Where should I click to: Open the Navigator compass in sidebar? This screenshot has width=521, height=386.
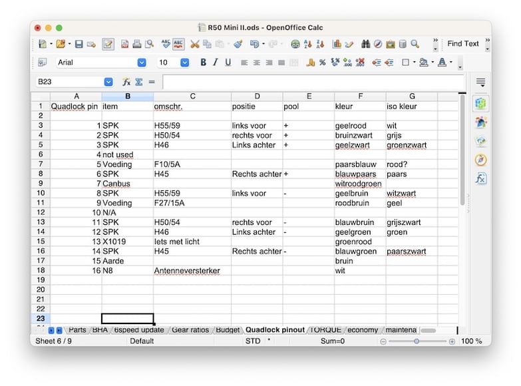coord(480,160)
